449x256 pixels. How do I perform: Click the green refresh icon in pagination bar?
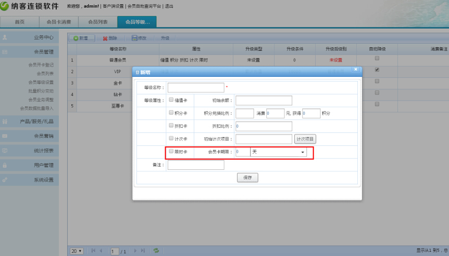[156, 251]
